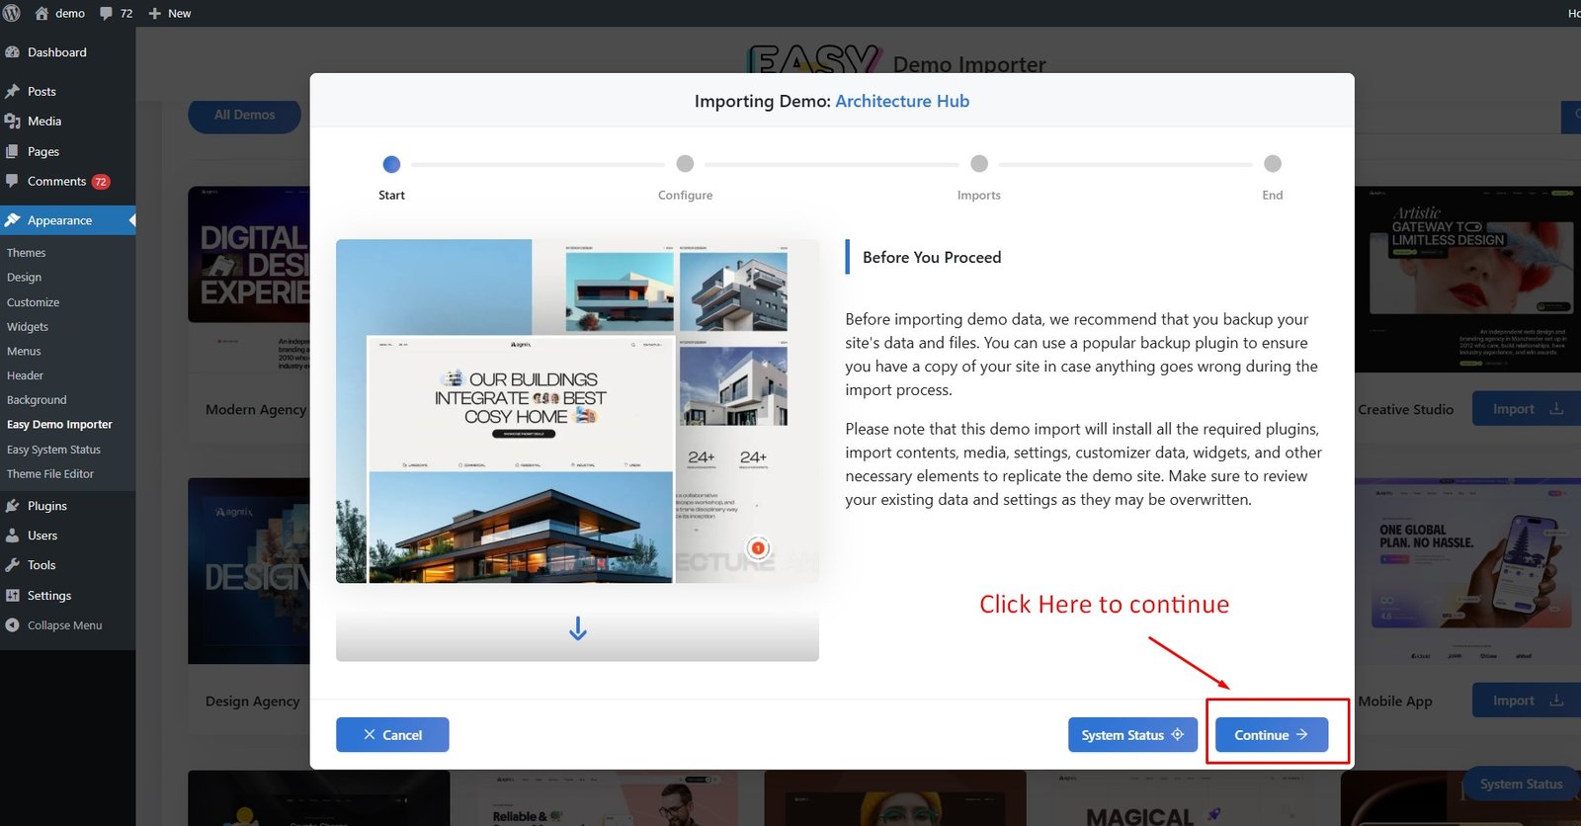Click the Posts pushpin icon
Screen dimensions: 1581x826
point(13,91)
